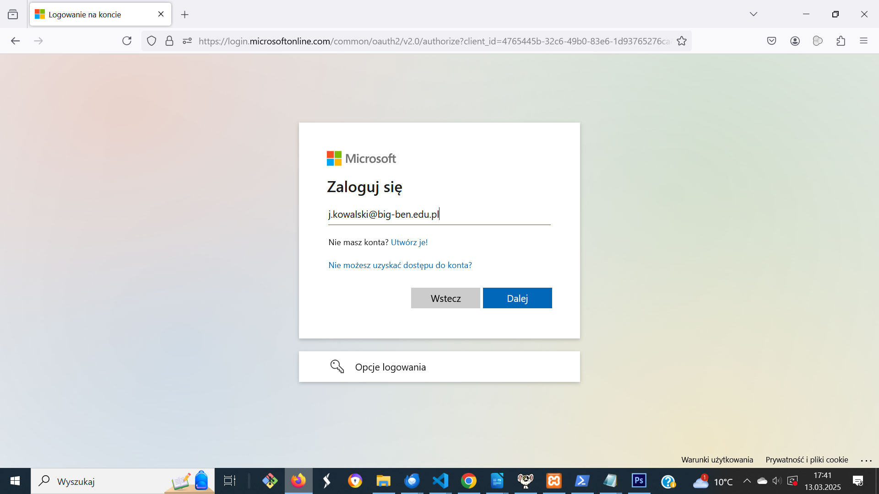Open a new tab with the plus button
This screenshot has width=879, height=494.
click(184, 15)
